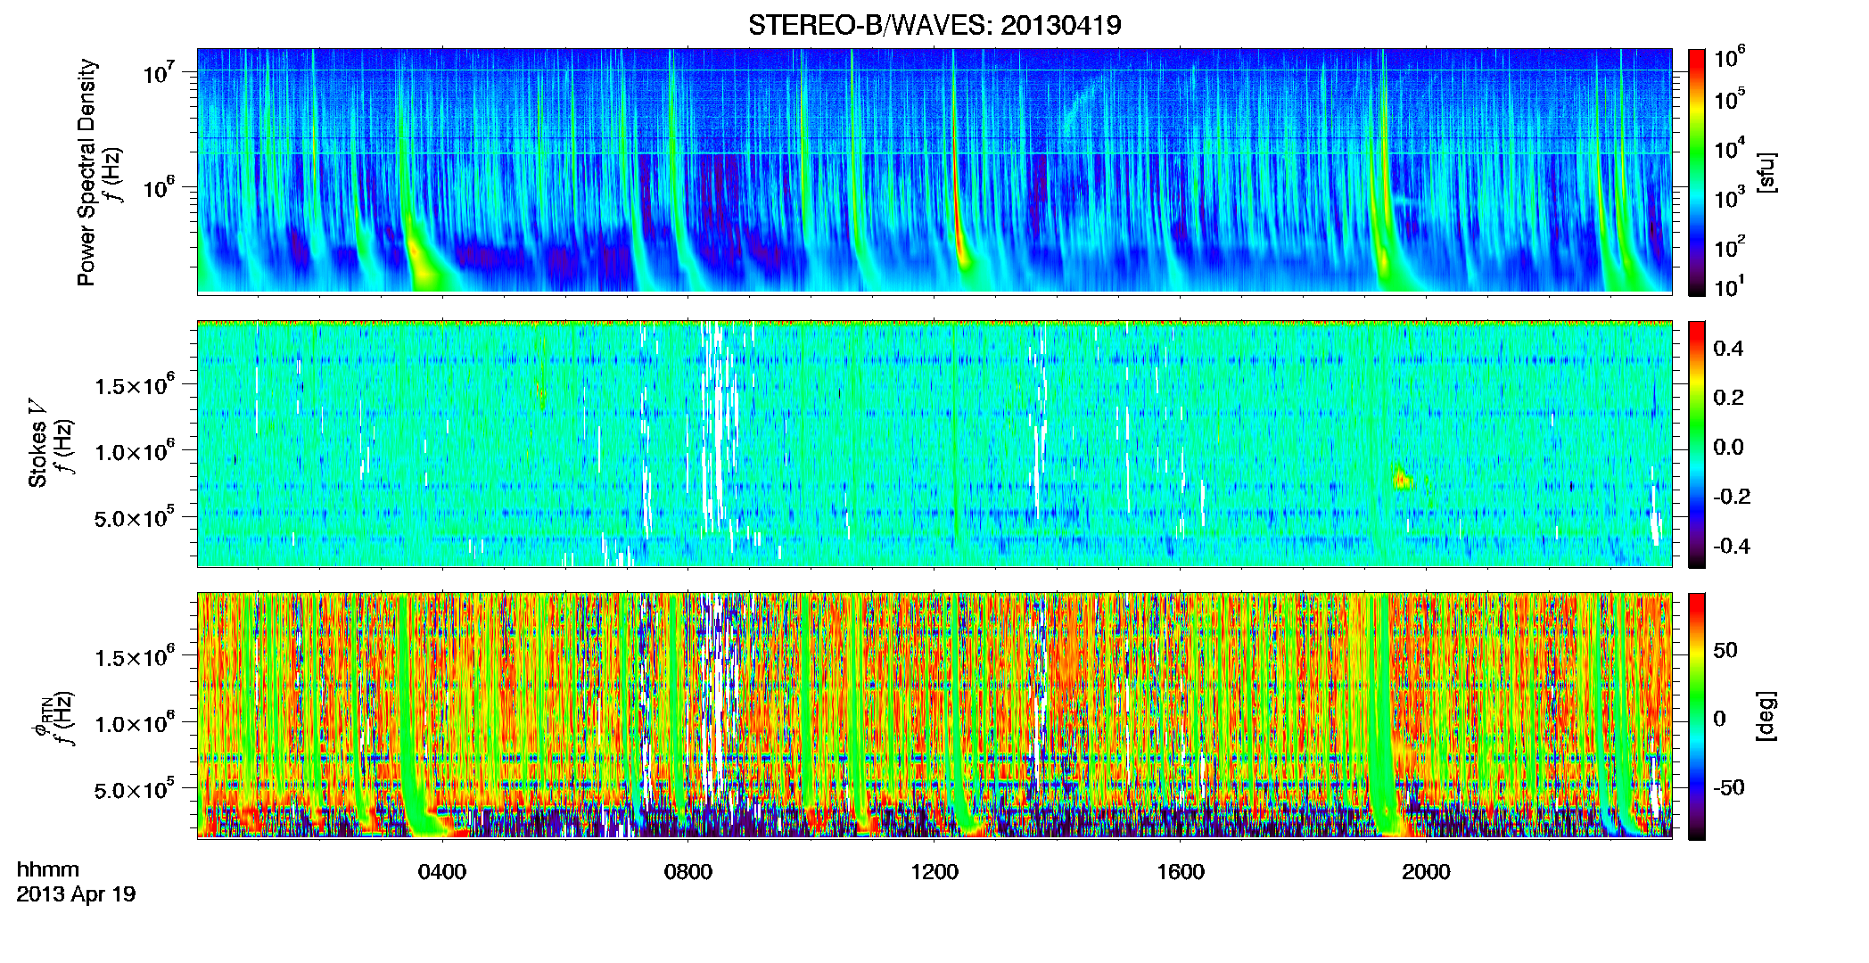Select the 0.2 tick on Stokes color bar
The width and height of the screenshot is (1869, 963).
pyautogui.click(x=1728, y=398)
